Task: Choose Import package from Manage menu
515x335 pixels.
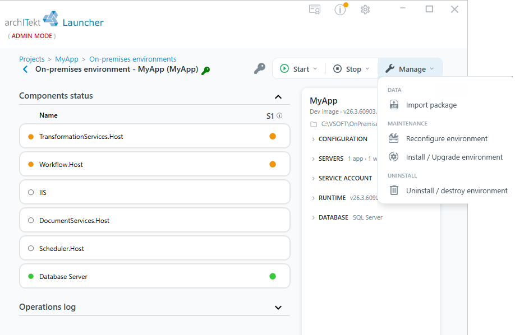Action: tap(431, 105)
